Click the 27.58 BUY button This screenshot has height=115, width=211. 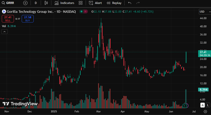(28, 19)
